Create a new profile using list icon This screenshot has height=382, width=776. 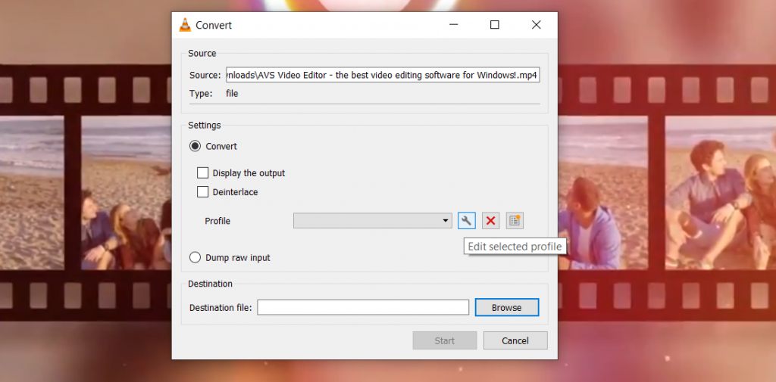515,220
